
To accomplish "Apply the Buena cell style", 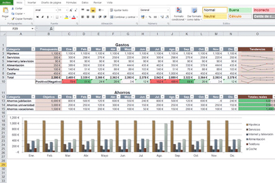I will 240,10.
